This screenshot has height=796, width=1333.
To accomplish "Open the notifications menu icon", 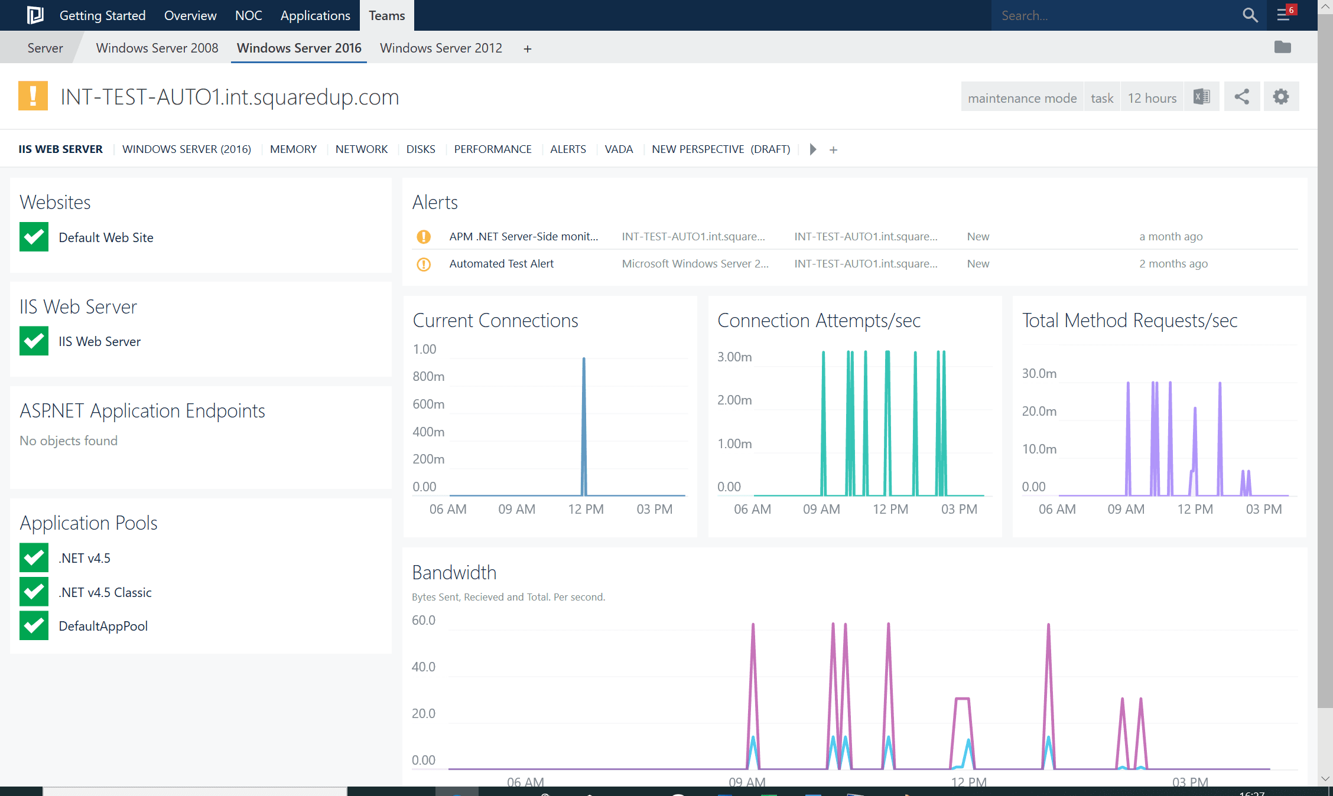I will tap(1283, 15).
